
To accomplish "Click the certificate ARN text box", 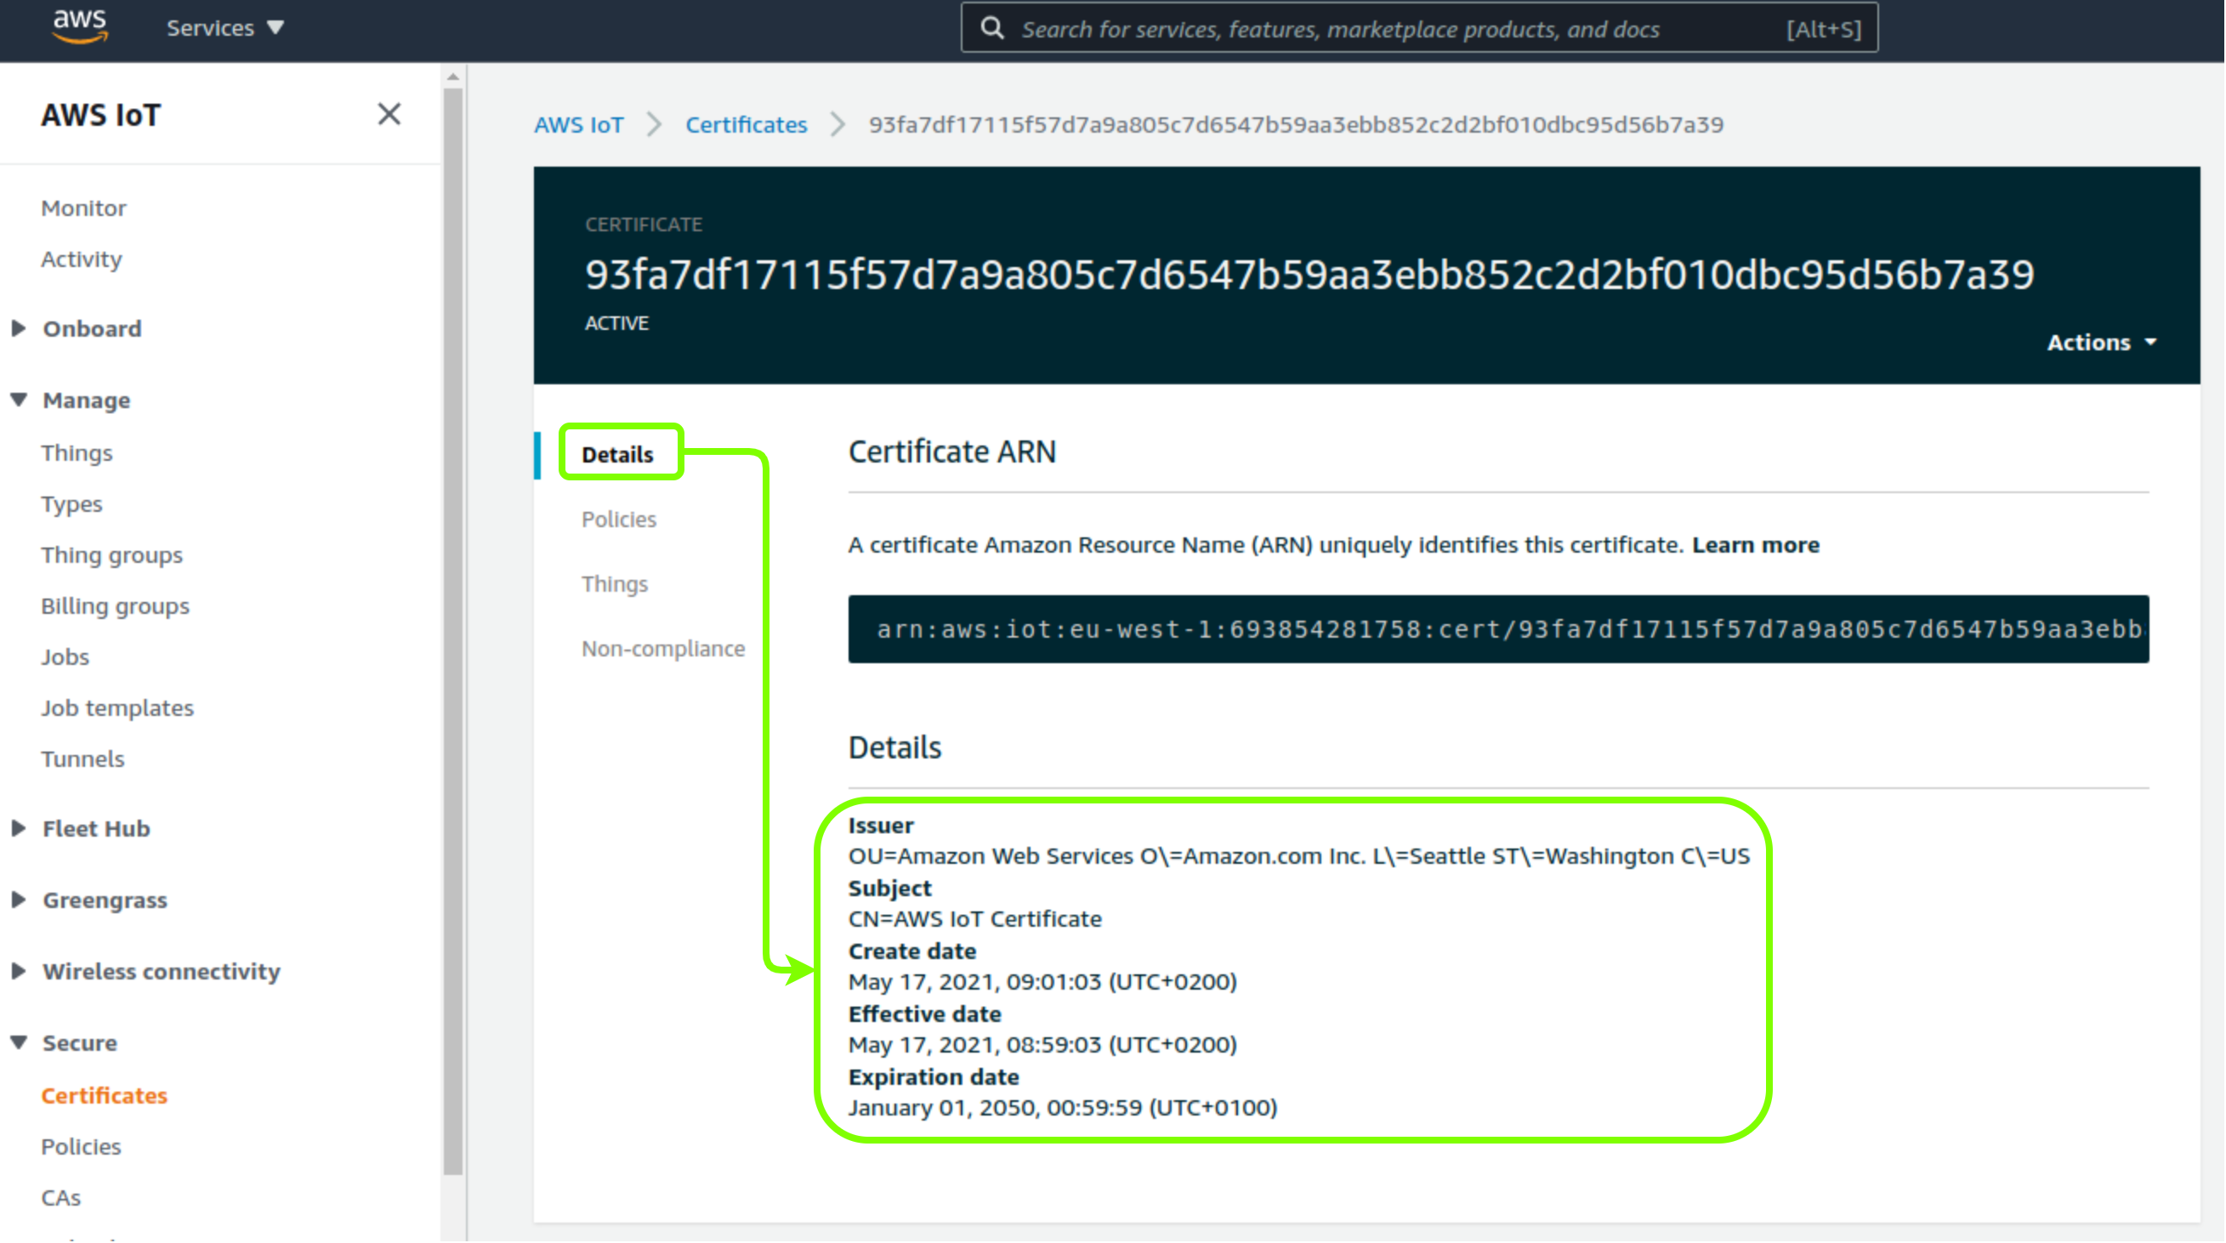I will (x=1500, y=630).
